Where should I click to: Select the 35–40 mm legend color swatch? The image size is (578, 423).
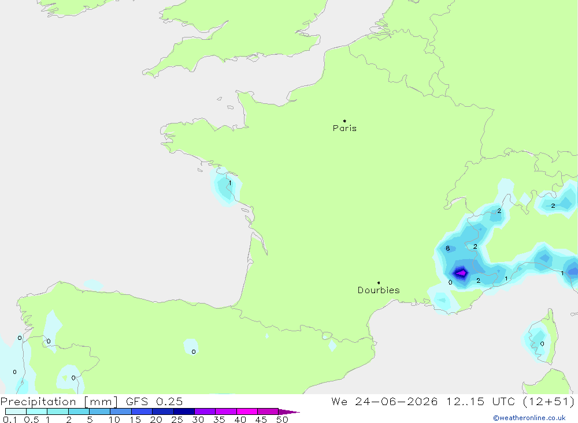(226, 411)
